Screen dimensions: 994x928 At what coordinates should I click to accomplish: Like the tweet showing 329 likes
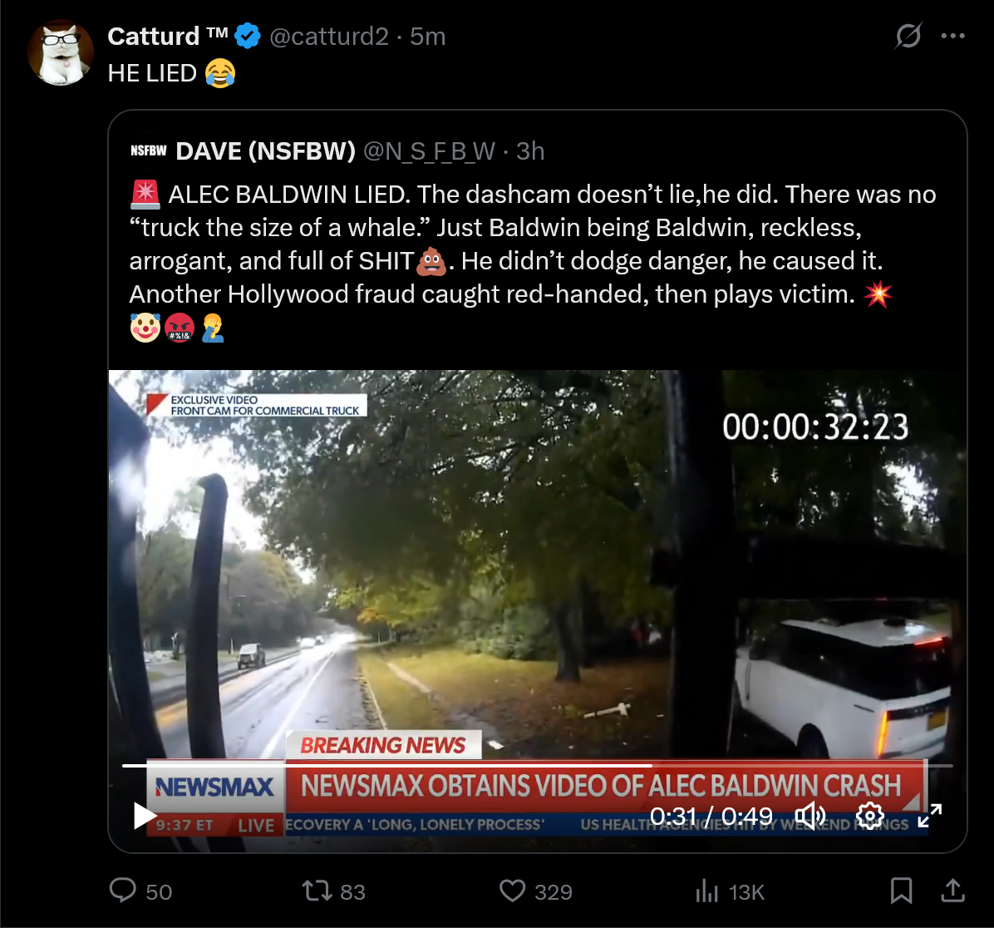pos(536,891)
